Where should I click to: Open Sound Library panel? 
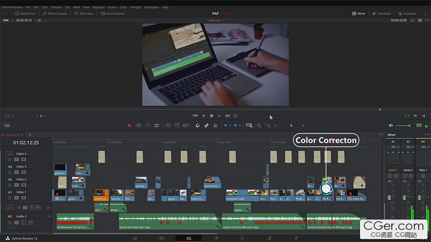[x=113, y=14]
